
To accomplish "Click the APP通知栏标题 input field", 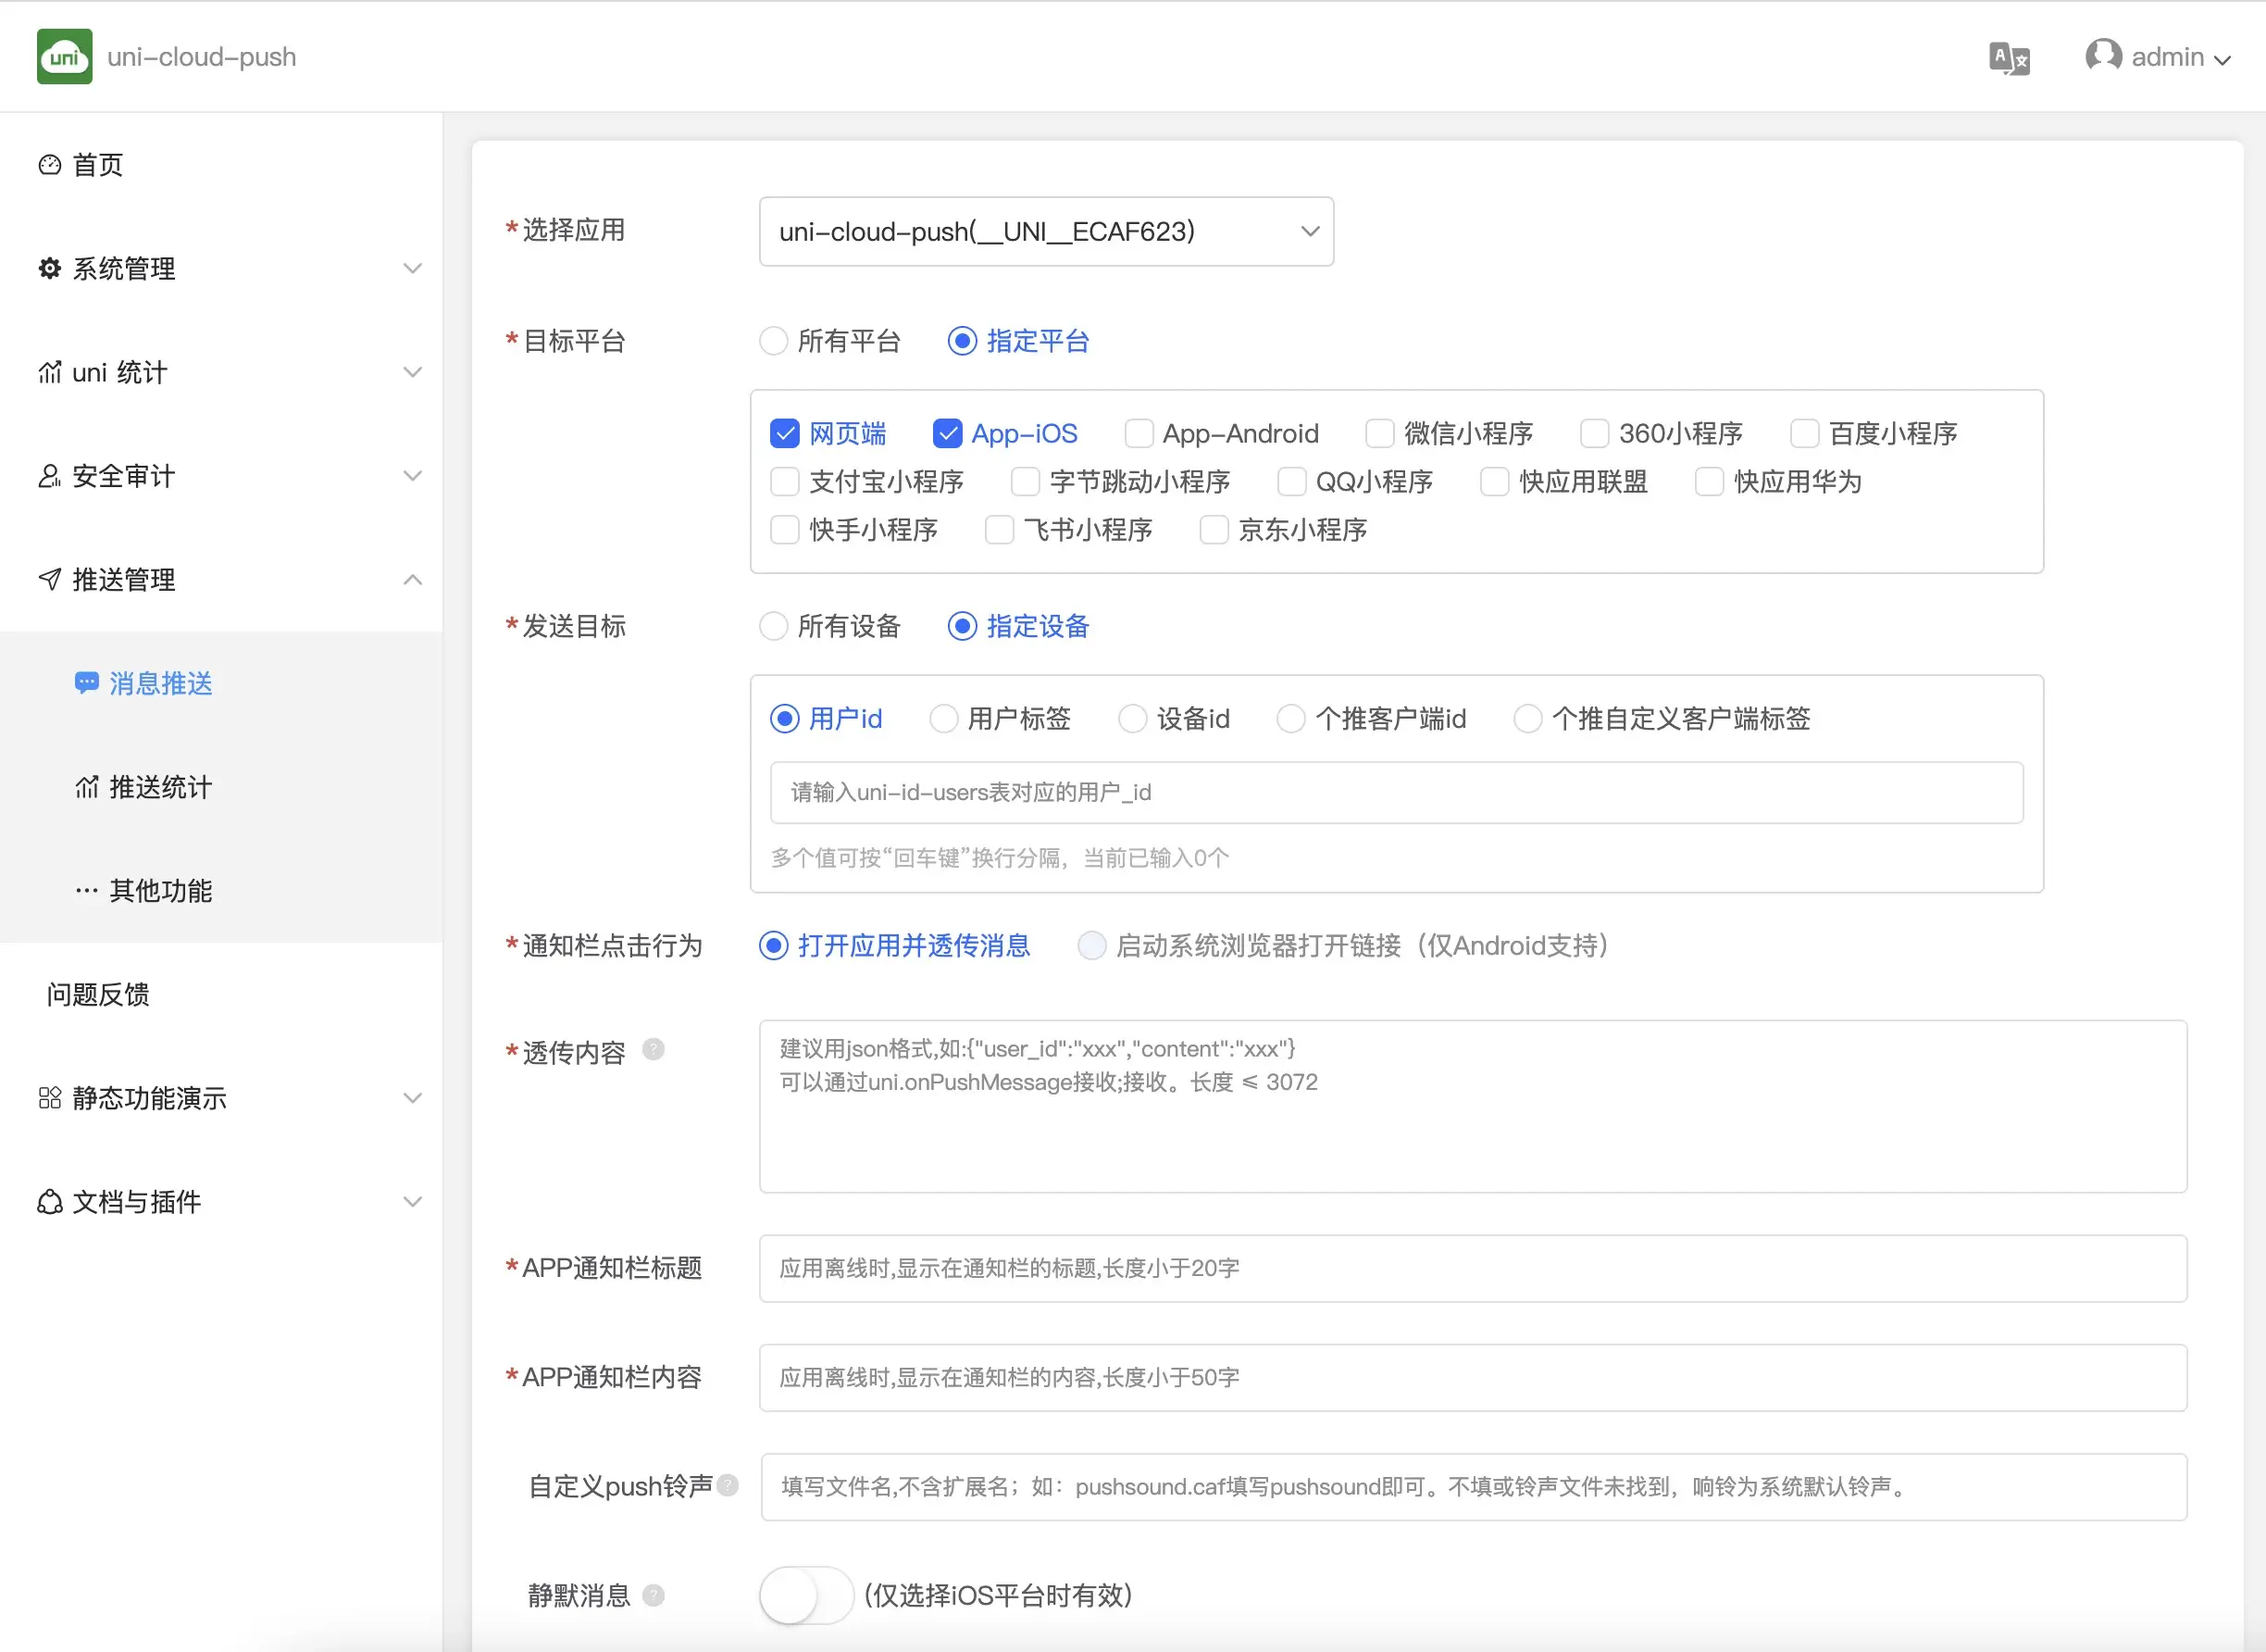I will tap(1472, 1268).
